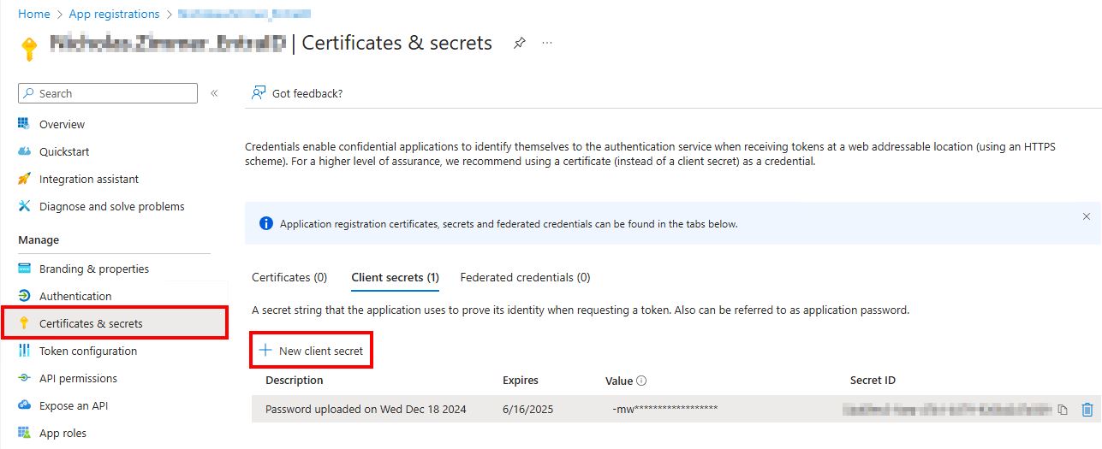The image size is (1102, 449).
Task: Open Token configuration in the Manage section
Action: pos(87,351)
